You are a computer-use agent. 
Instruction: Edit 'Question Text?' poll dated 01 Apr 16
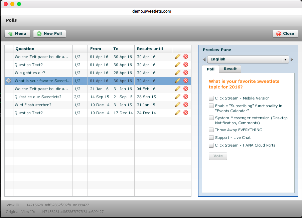coord(178,65)
